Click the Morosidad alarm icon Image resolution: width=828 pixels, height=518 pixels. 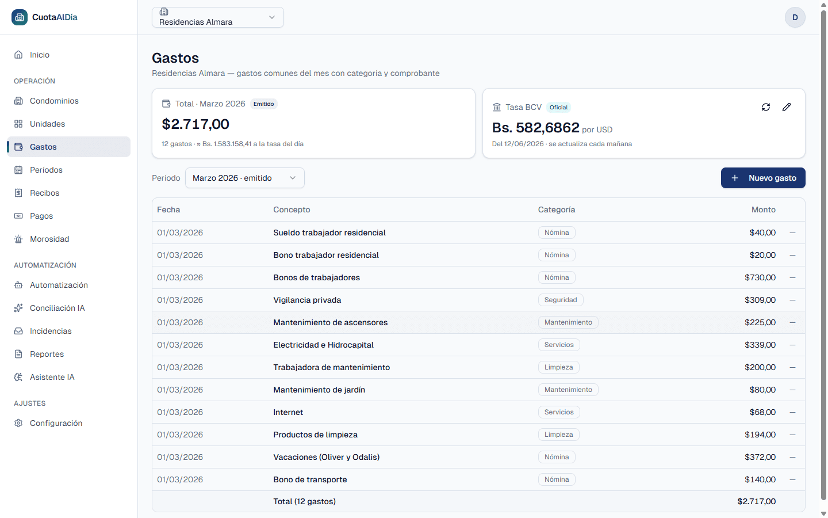tap(18, 239)
